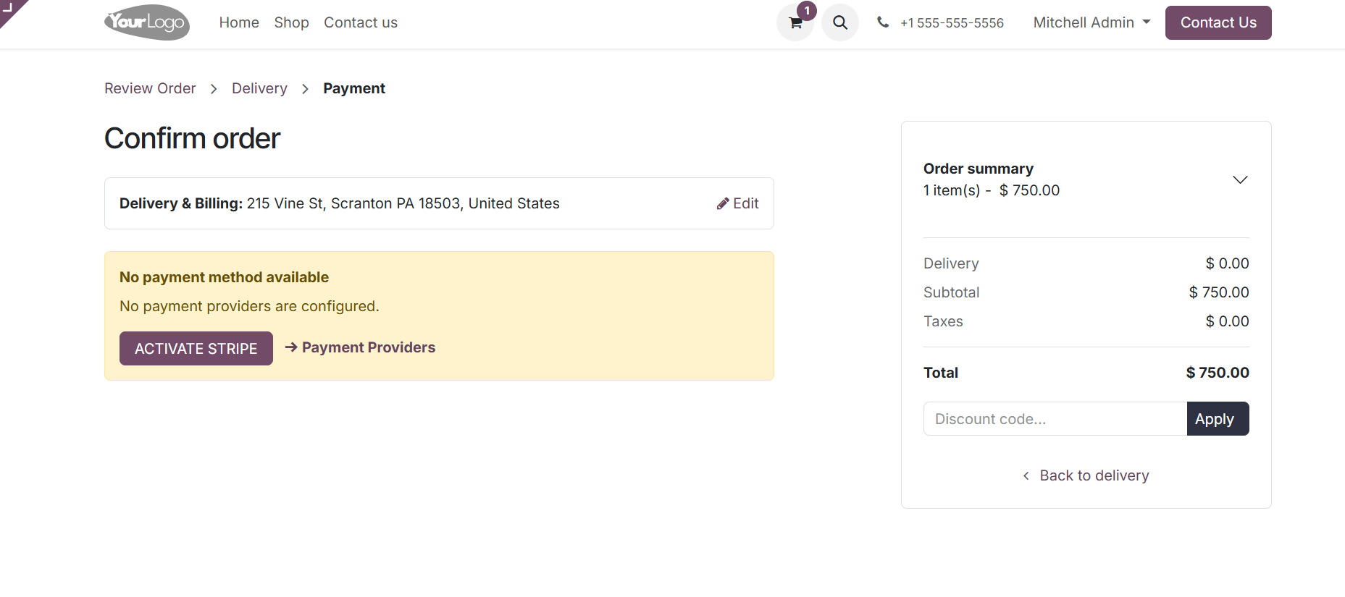This screenshot has width=1345, height=597.
Task: Open the Delivery breadcrumb step
Action: point(259,88)
